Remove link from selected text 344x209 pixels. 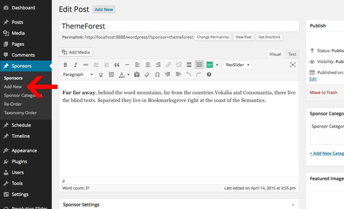[179, 65]
